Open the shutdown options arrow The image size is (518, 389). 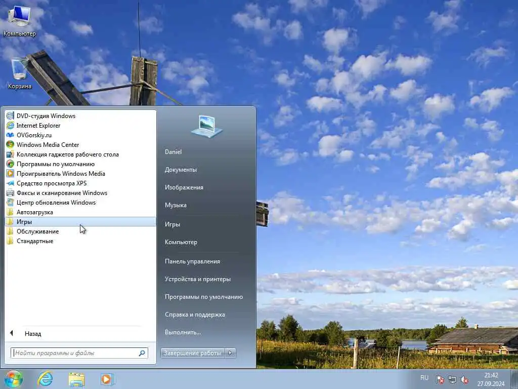231,353
